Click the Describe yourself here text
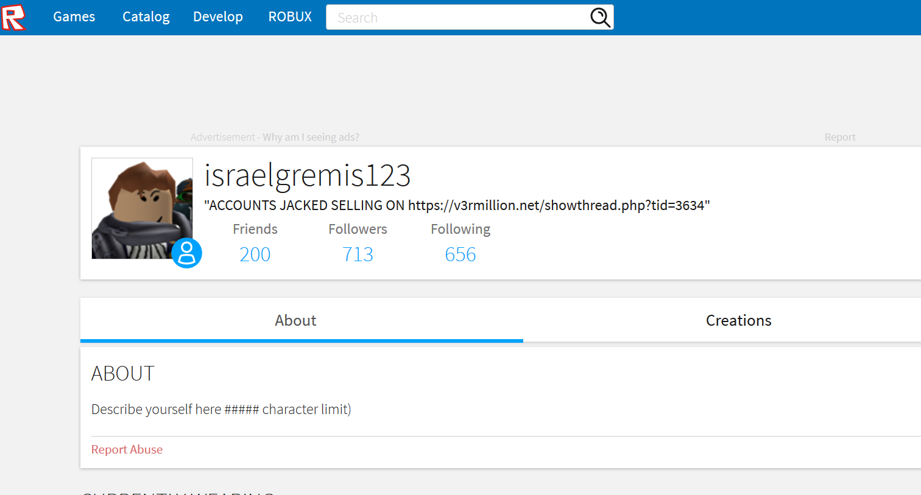The width and height of the screenshot is (921, 495). tap(221, 409)
